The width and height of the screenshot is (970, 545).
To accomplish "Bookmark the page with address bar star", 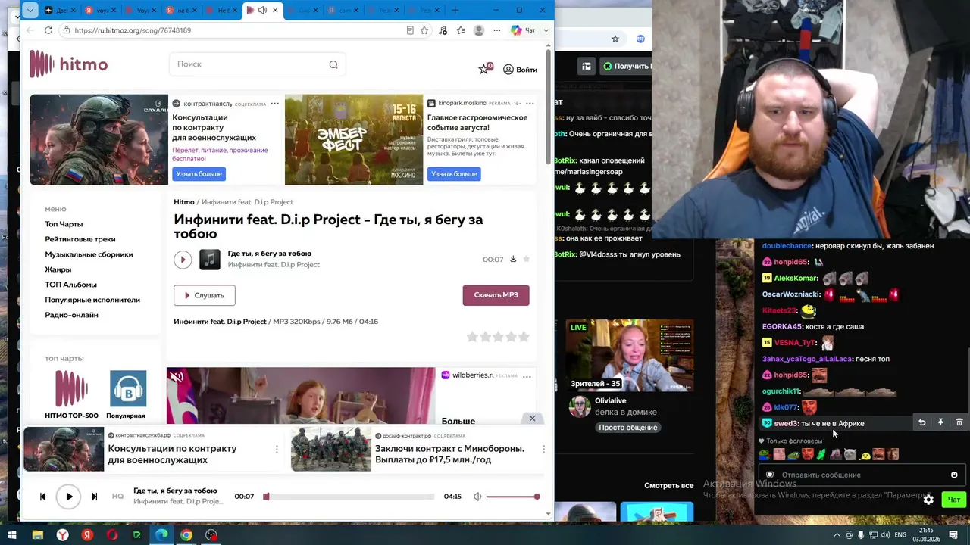I will coord(424,30).
